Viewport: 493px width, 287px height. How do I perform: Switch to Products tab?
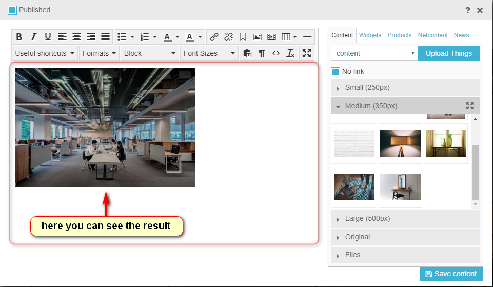[x=399, y=35]
